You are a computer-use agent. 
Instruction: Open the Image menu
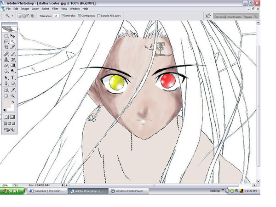[25, 9]
